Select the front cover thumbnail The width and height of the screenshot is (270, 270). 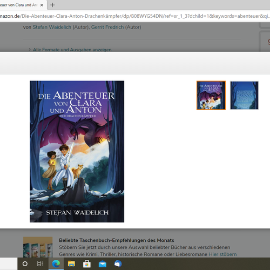point(211,95)
